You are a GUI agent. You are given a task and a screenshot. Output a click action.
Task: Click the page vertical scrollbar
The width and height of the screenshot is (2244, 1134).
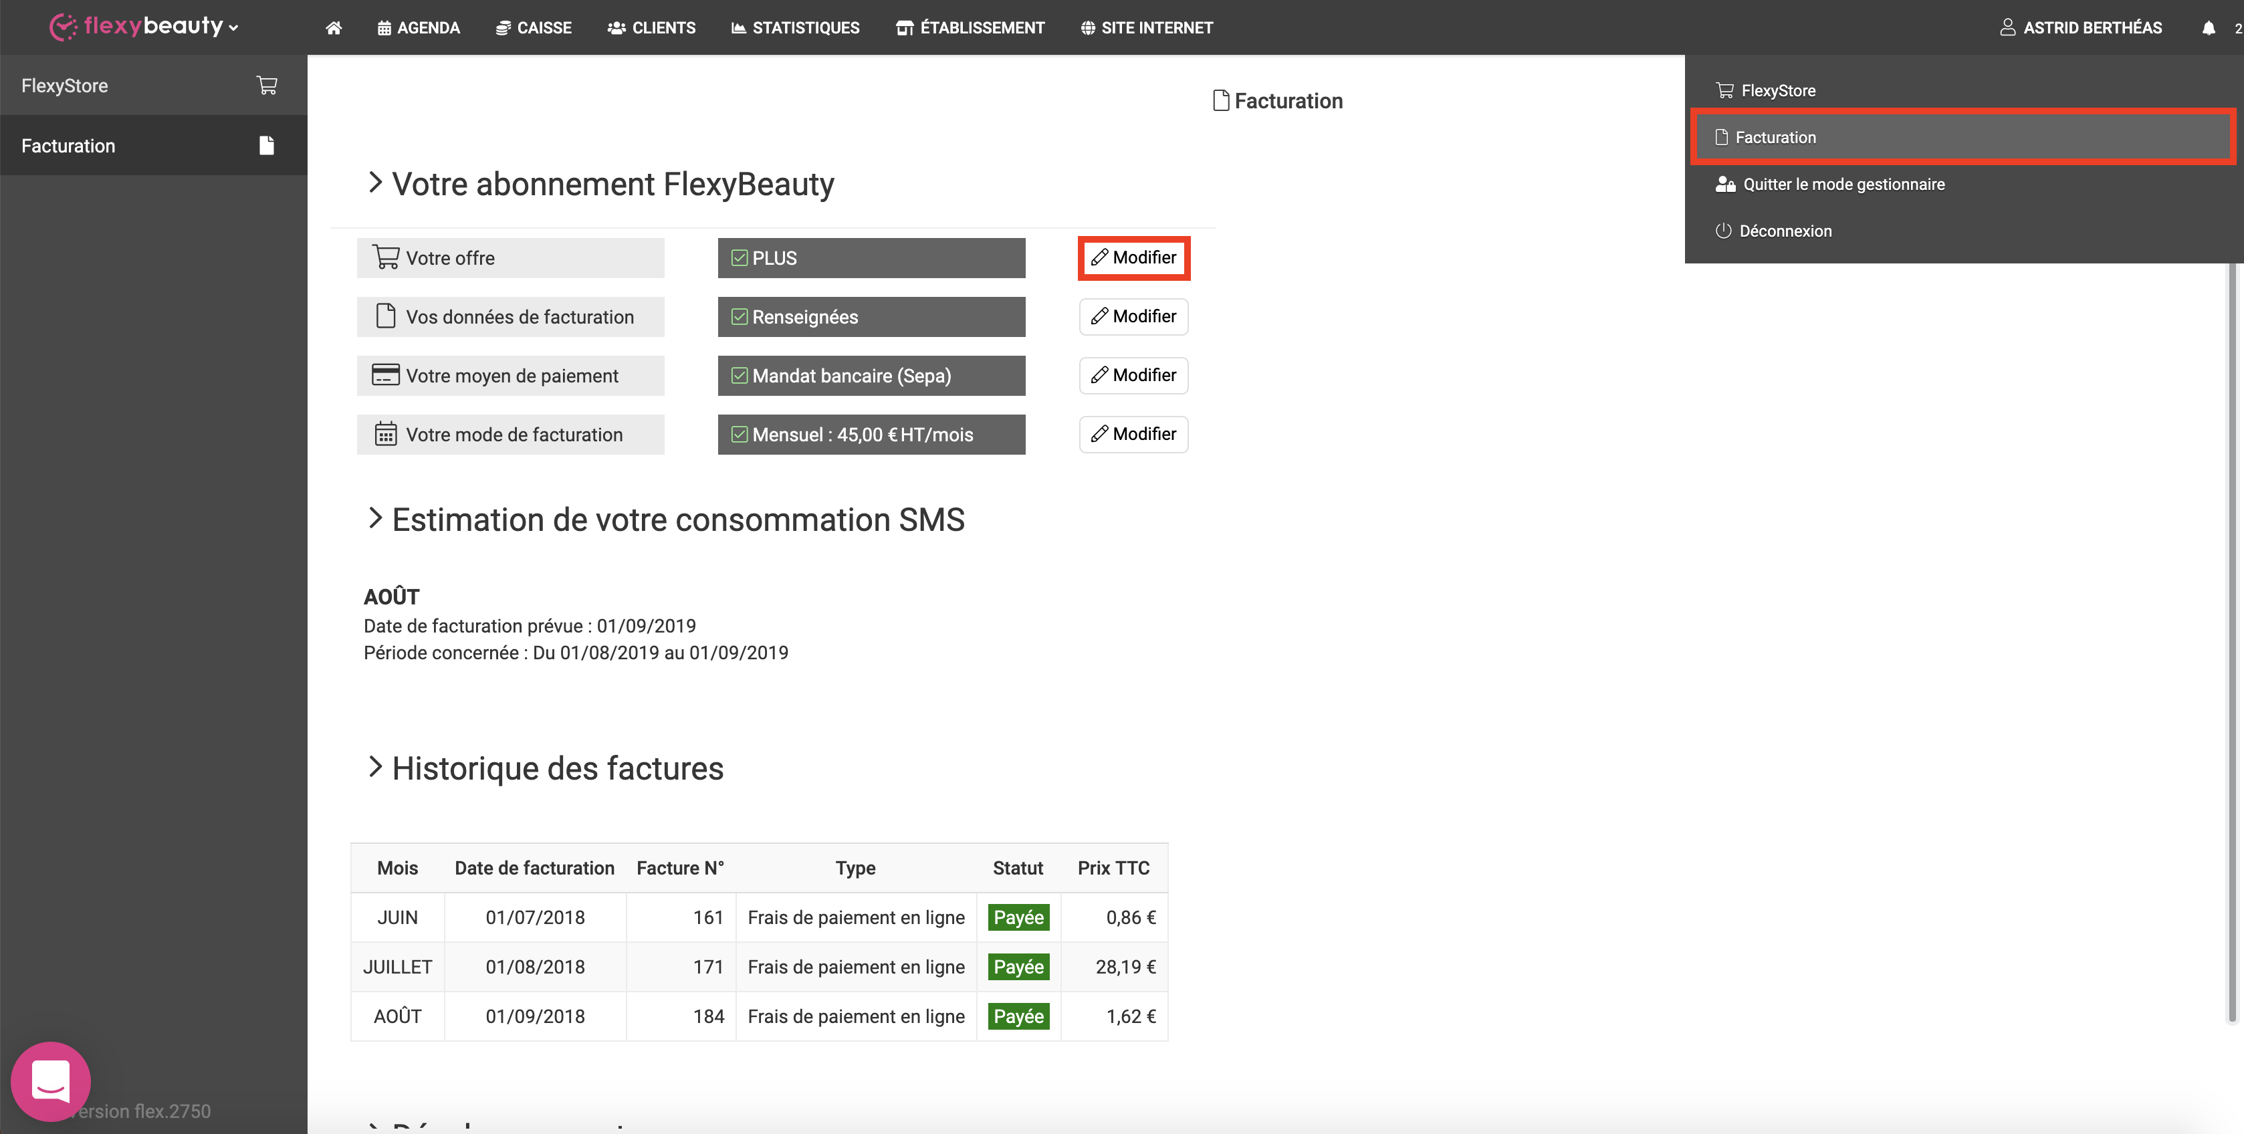(2232, 643)
